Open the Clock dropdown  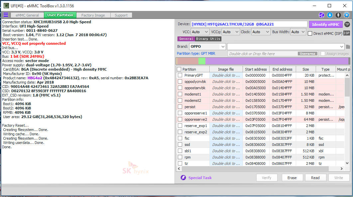coord(261,32)
